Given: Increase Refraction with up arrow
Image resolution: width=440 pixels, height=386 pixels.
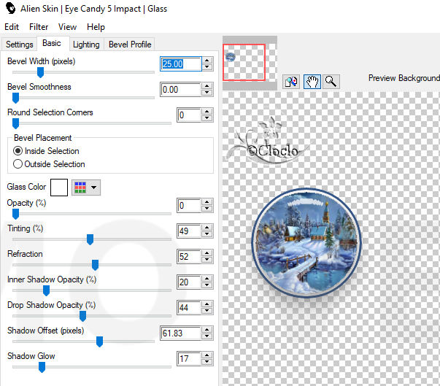Looking at the screenshot, I should [x=207, y=252].
